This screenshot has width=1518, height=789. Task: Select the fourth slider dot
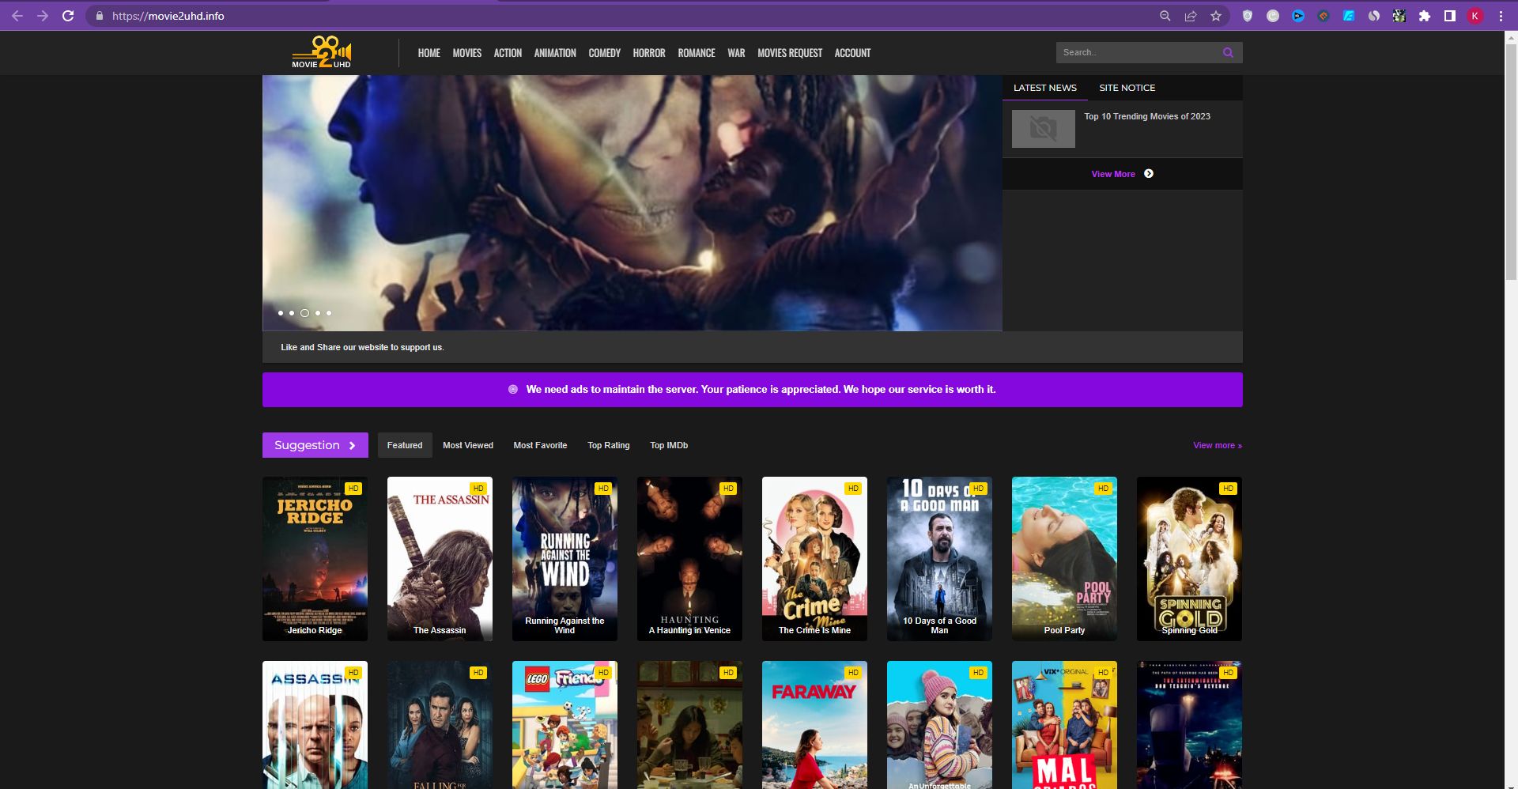[318, 313]
